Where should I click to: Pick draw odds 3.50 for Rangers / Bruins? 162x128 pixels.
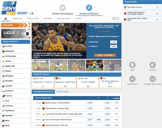(99, 120)
